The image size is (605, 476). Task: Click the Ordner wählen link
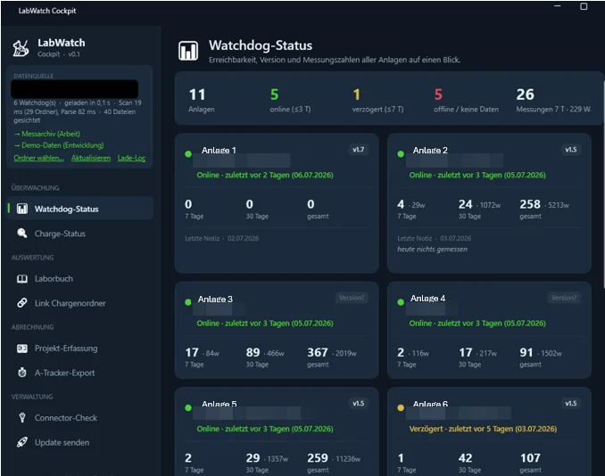pos(38,158)
